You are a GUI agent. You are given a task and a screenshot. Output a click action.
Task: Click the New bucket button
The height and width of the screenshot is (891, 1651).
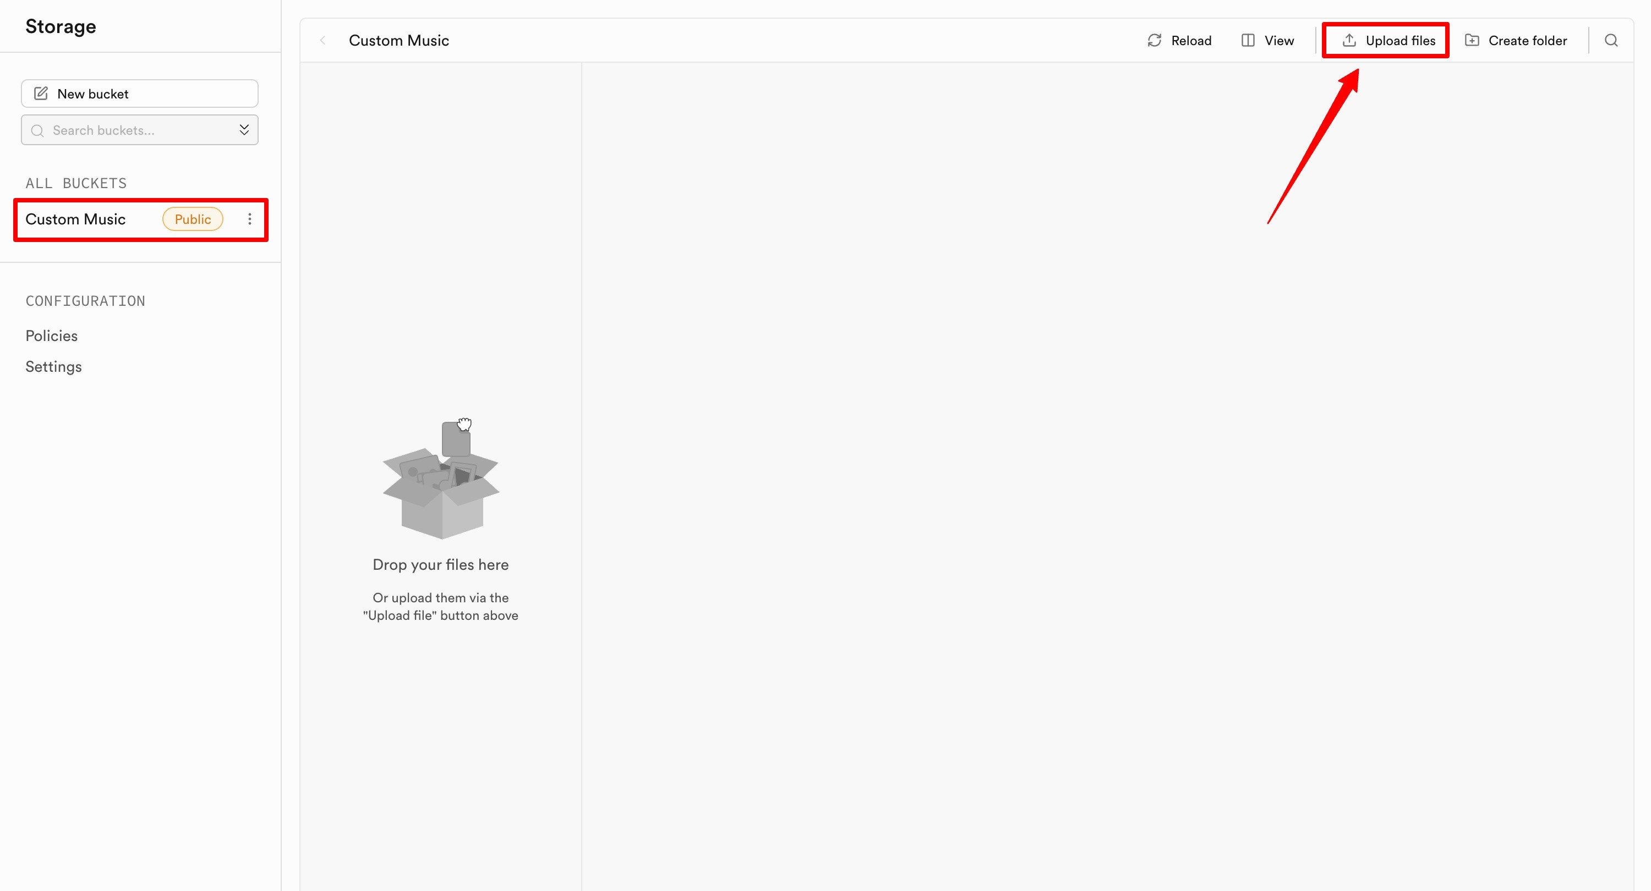pos(140,94)
